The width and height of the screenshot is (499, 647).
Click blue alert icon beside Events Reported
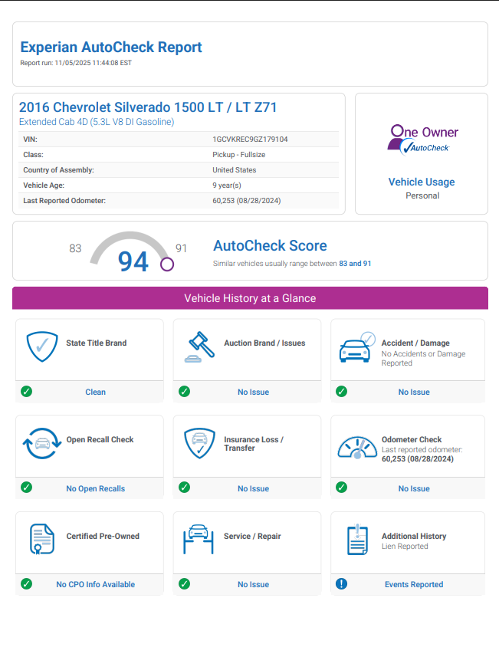pyautogui.click(x=342, y=584)
